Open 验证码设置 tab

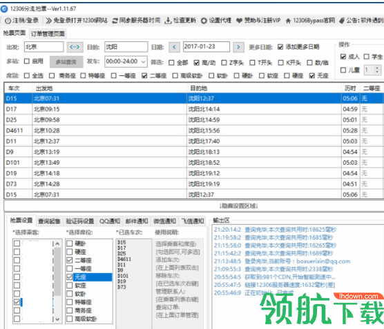(x=80, y=221)
